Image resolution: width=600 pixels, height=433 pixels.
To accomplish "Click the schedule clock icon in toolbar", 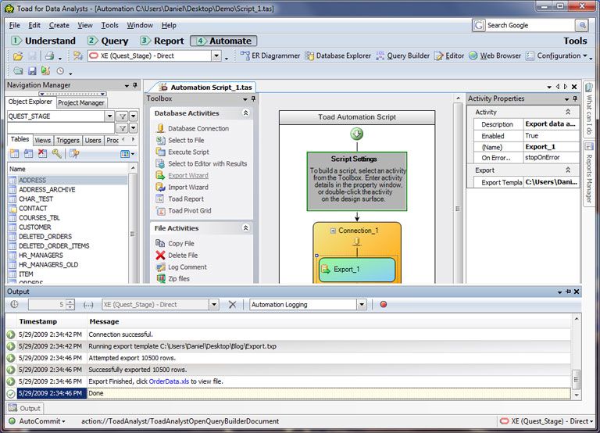I will [60, 71].
